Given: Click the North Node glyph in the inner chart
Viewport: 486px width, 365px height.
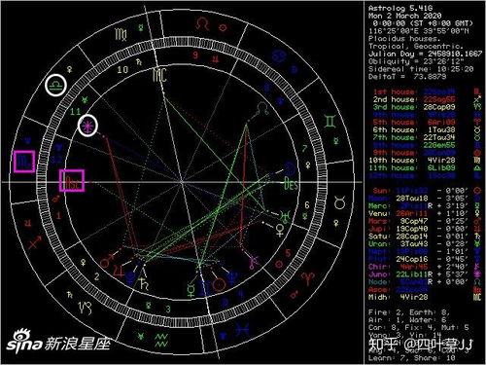Looking at the screenshot, I should pyautogui.click(x=262, y=108).
